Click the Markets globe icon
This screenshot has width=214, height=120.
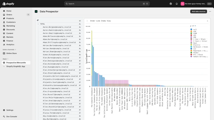(x=4, y=37)
